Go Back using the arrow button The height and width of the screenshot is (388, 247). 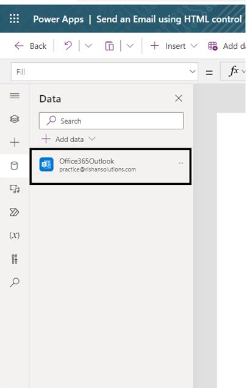30,46
